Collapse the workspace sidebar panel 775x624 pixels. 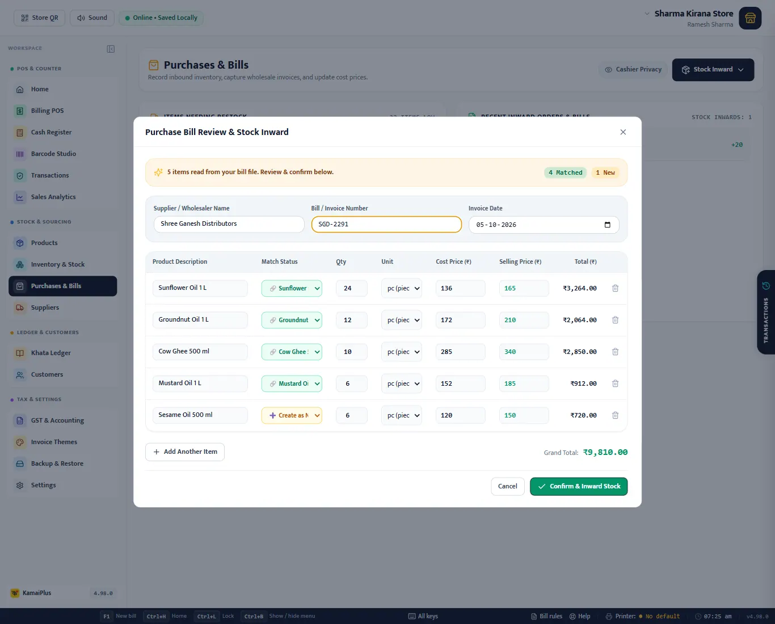pos(111,49)
